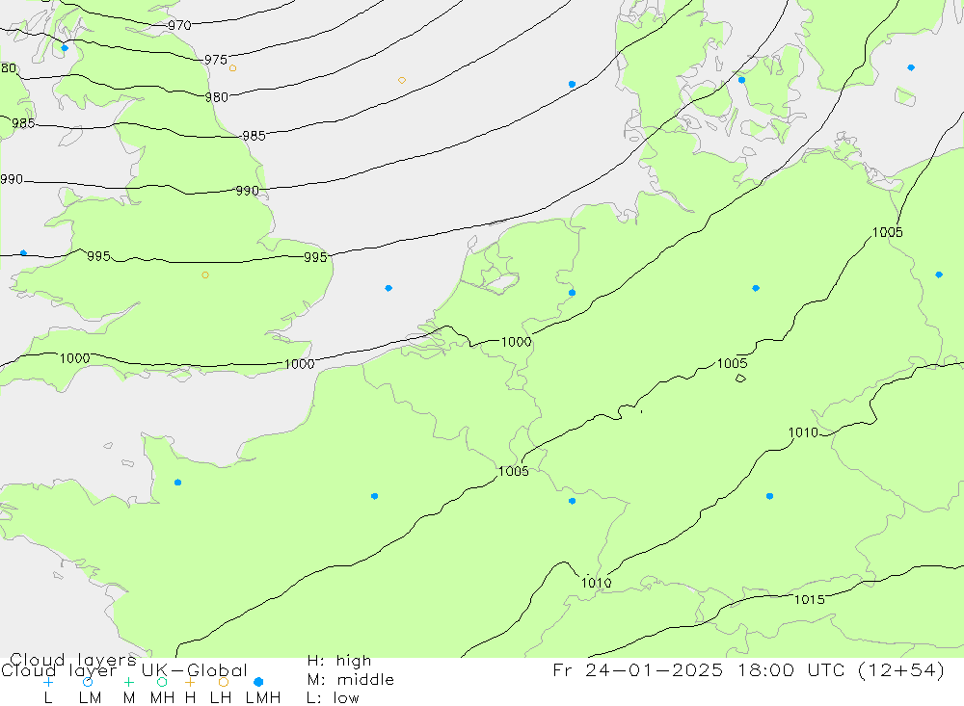Viewport: 964px width, 706px height.
Task: Select the solid blue LMH legend dot
Action: pos(258,682)
